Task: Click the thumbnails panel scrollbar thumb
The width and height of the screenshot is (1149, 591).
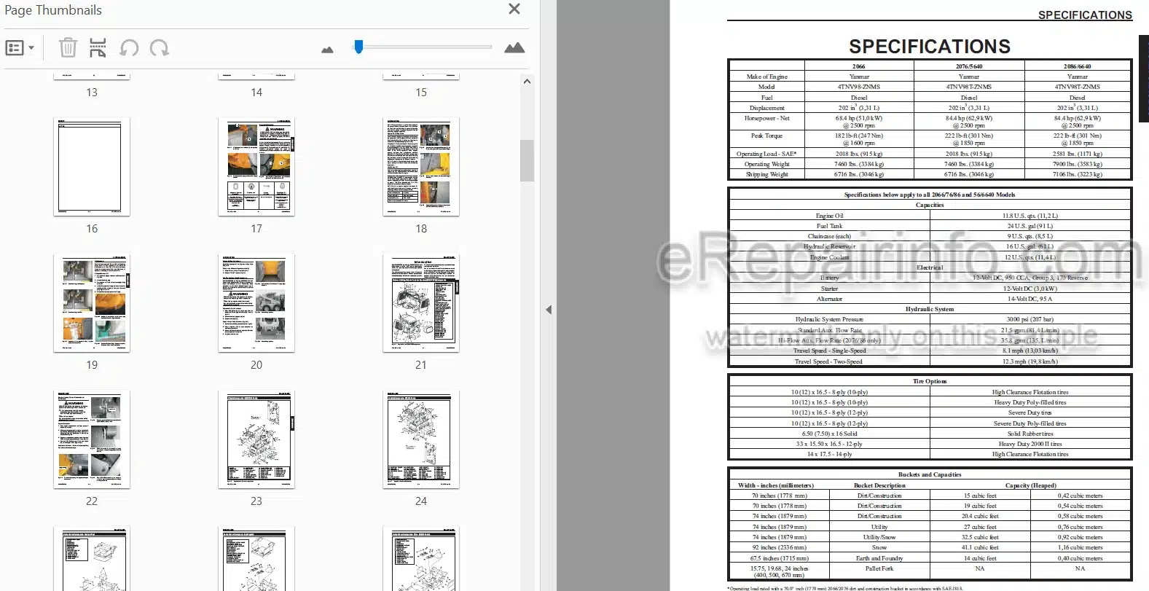Action: (527, 160)
